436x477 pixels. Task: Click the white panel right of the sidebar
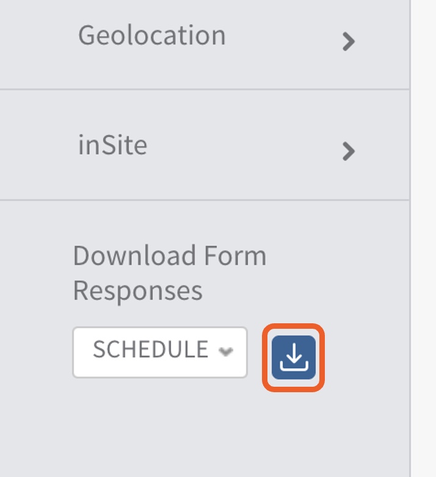tap(424, 238)
